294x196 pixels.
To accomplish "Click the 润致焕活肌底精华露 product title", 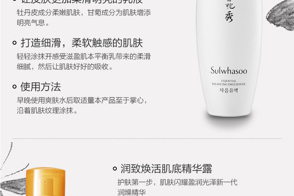I will click(x=166, y=169).
